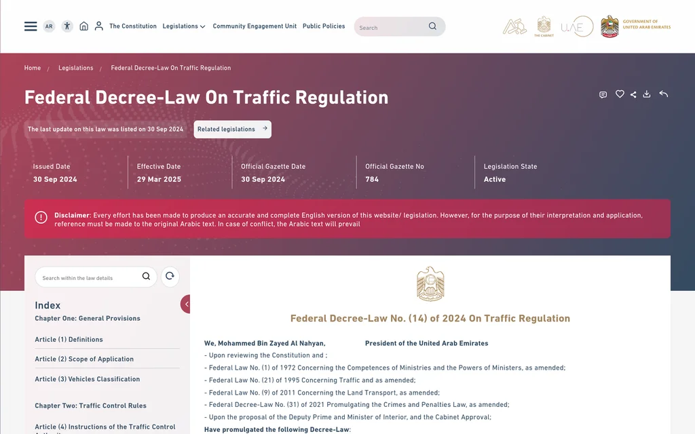Open The Cabinet logo

point(544,26)
